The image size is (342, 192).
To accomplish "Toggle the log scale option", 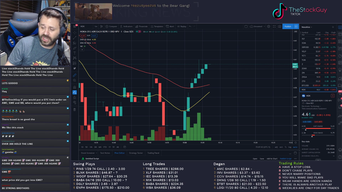I will coord(290,147).
